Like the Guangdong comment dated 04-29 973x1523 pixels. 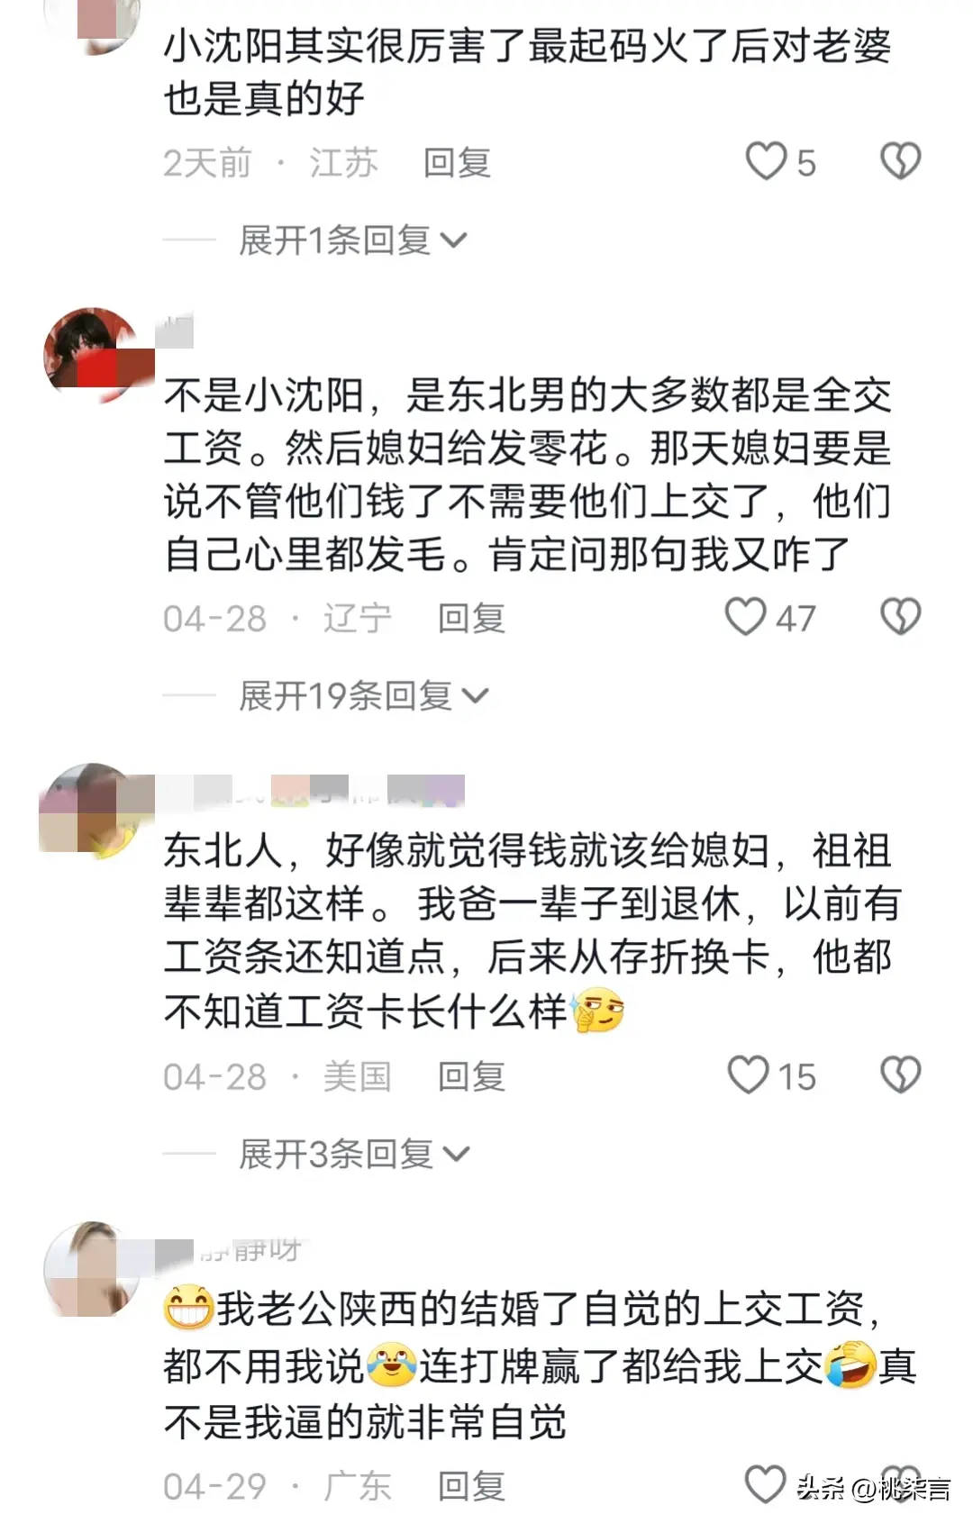(766, 1484)
